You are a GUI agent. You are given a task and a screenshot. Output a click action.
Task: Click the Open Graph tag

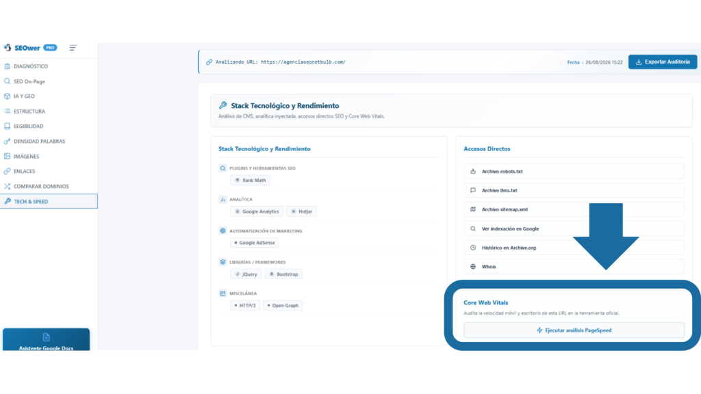[283, 305]
